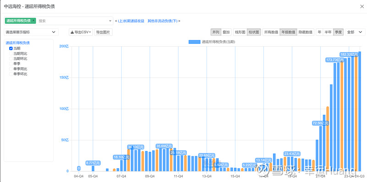Click the 导出图片 button
The width and height of the screenshot is (367, 182).
pyautogui.click(x=103, y=32)
